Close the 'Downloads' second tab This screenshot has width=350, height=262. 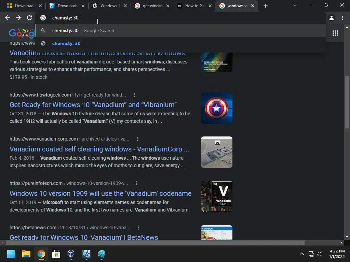(x=83, y=6)
